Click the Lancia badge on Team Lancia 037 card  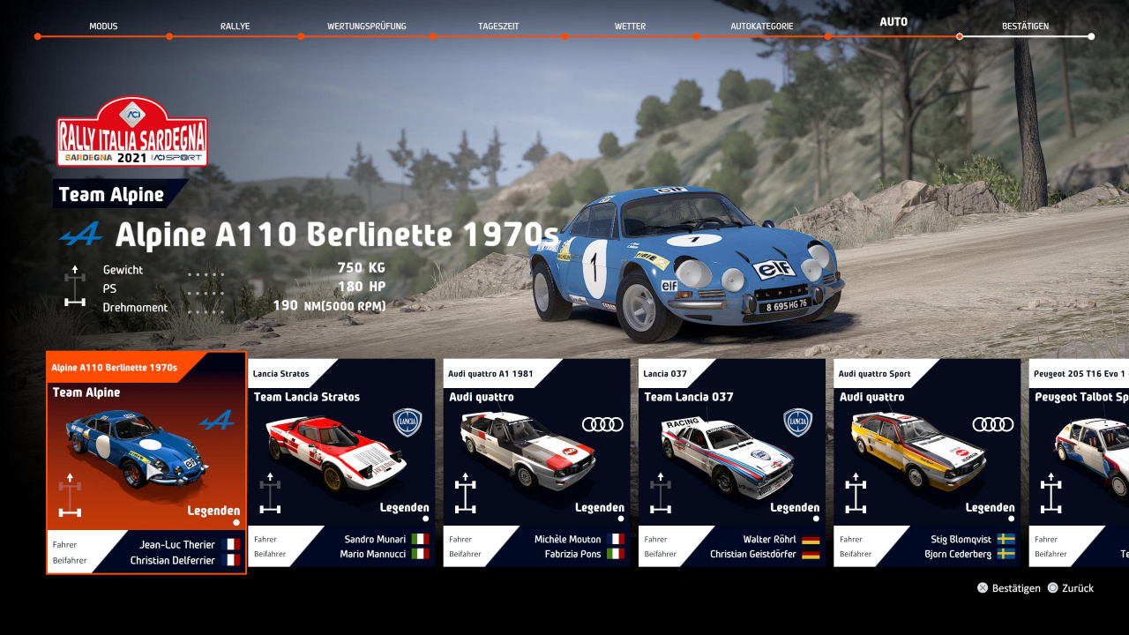[x=798, y=423]
